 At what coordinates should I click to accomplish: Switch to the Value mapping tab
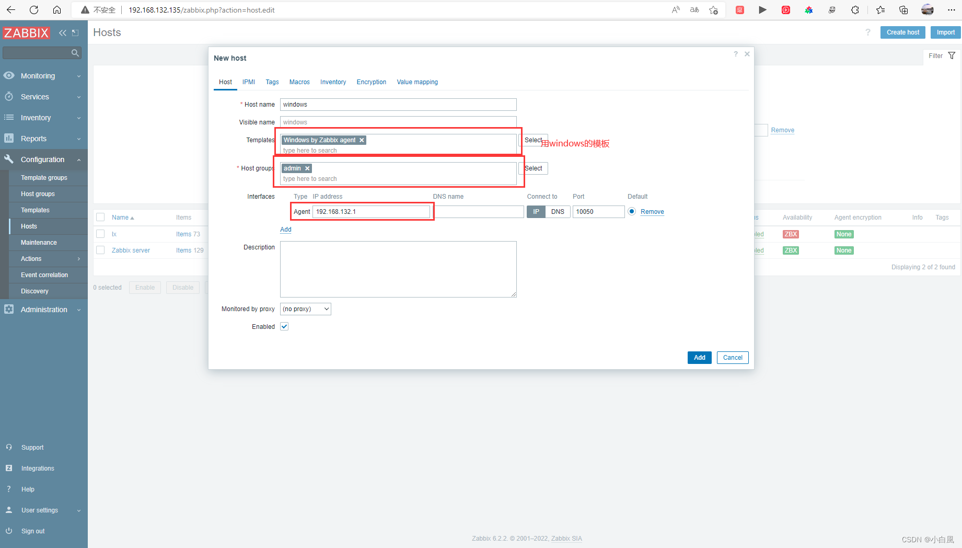tap(418, 82)
